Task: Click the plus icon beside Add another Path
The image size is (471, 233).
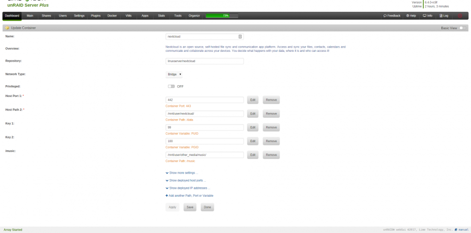Action: click(167, 195)
